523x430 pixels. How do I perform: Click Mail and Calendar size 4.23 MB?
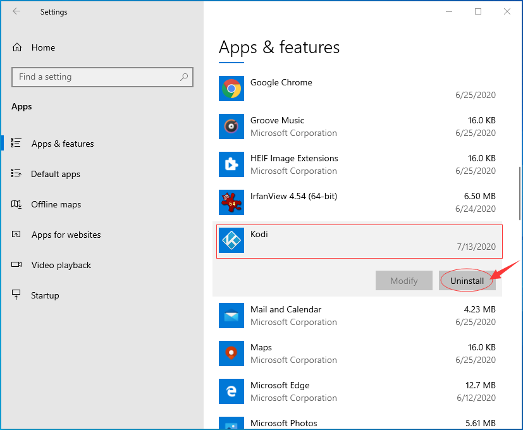pos(479,309)
